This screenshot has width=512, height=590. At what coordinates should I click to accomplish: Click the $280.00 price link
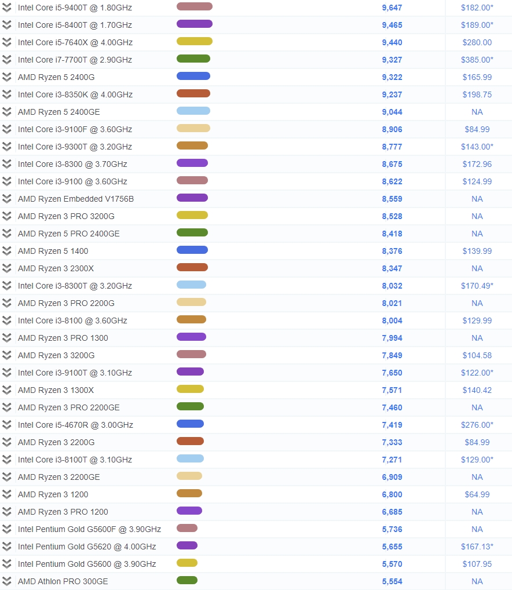point(477,42)
